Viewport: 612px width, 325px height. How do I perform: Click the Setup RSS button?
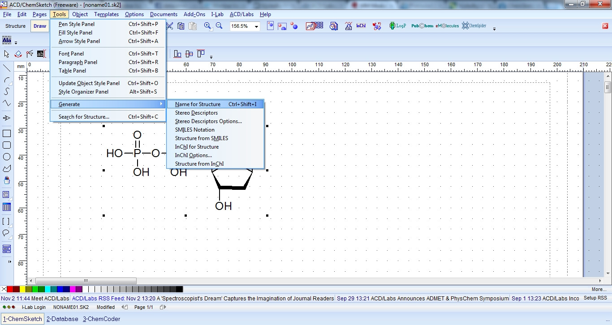[595, 298]
